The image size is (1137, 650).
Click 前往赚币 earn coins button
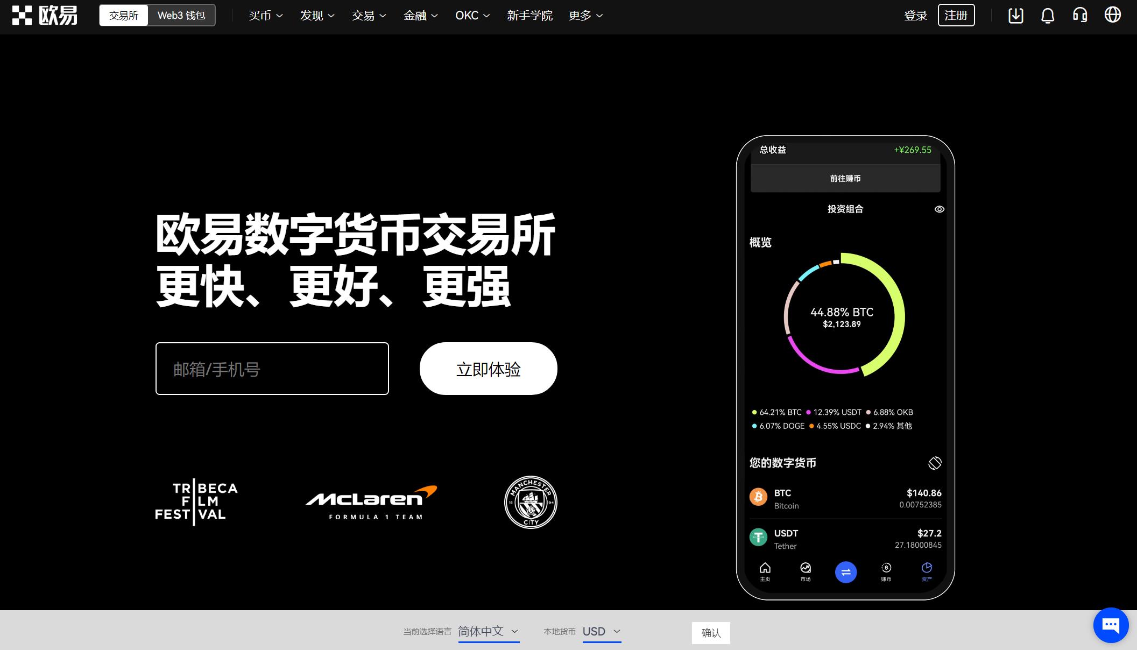[x=845, y=178]
